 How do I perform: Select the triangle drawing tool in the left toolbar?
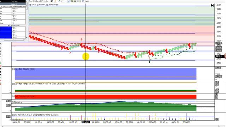pos(0,54)
